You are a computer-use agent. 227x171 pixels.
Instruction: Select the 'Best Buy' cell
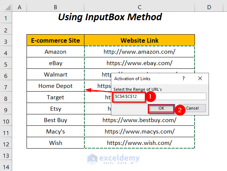click(55, 120)
